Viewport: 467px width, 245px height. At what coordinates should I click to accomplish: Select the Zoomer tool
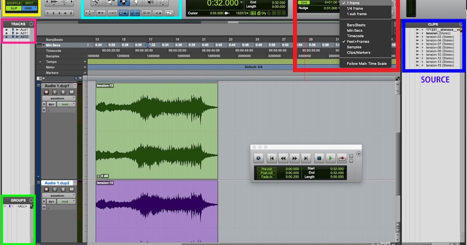point(95,2)
